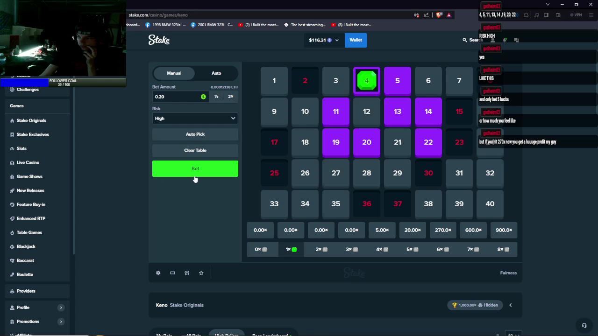Switch to Manual betting tab
Viewport: 598px width, 336px height.
click(x=174, y=73)
